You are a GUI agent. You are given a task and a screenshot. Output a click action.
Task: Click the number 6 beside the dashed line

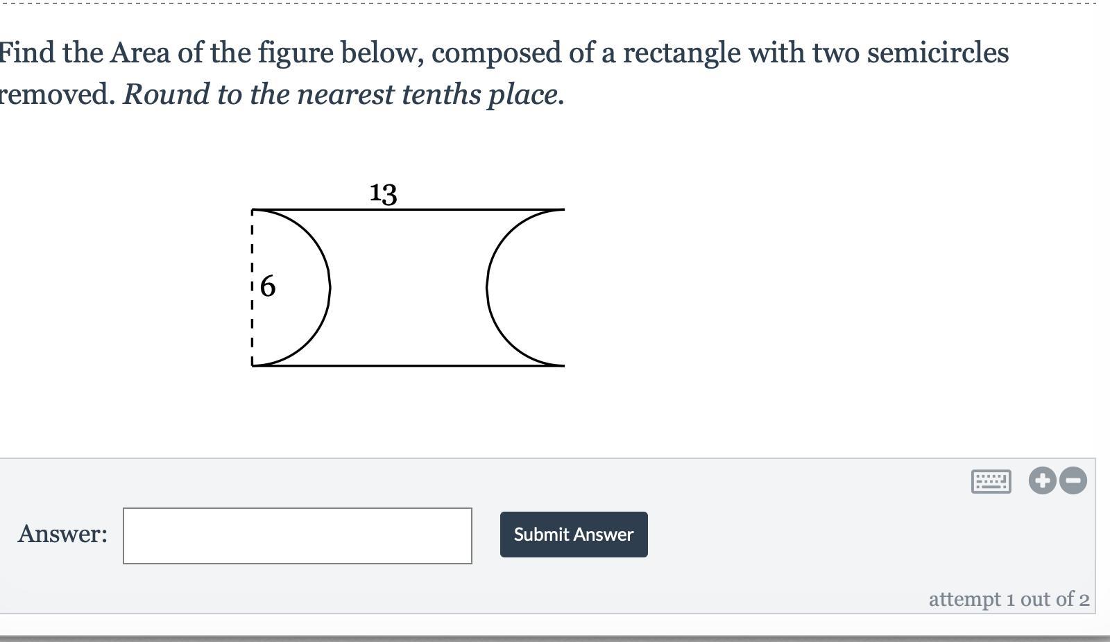click(268, 286)
